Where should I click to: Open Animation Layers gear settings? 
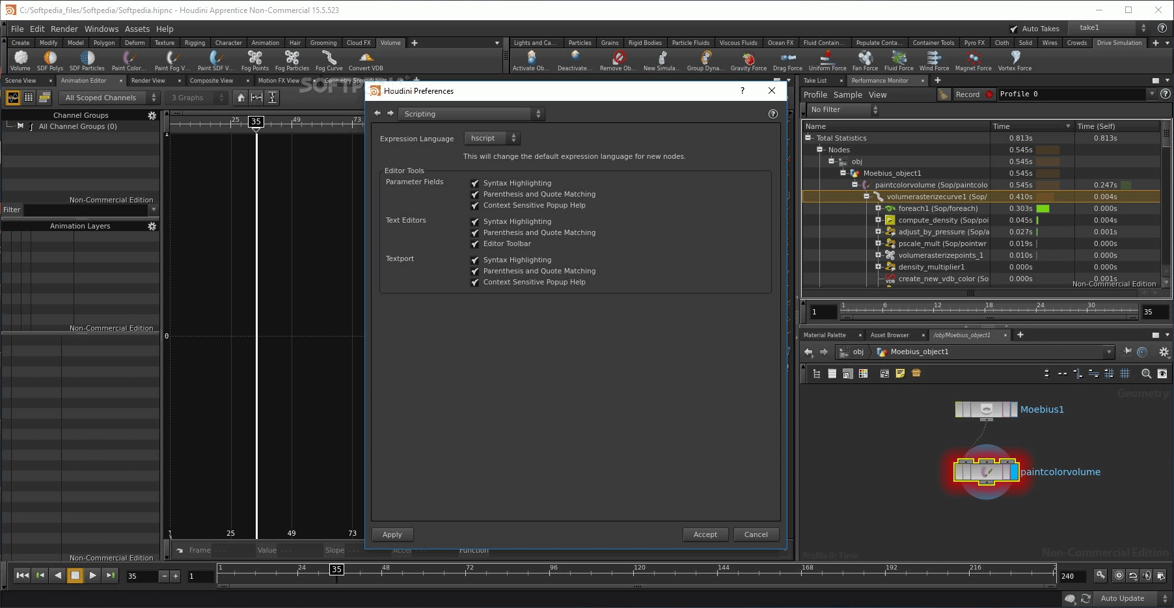click(x=152, y=226)
